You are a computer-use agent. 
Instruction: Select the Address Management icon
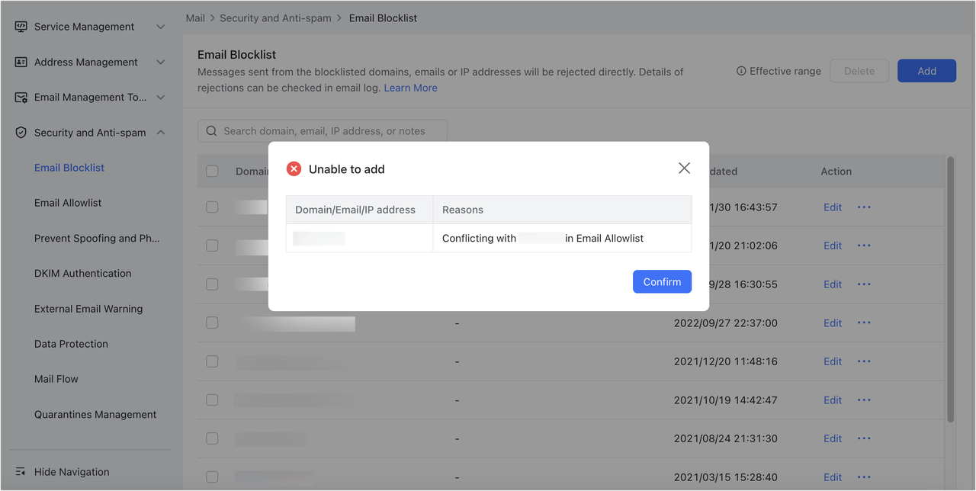click(21, 62)
